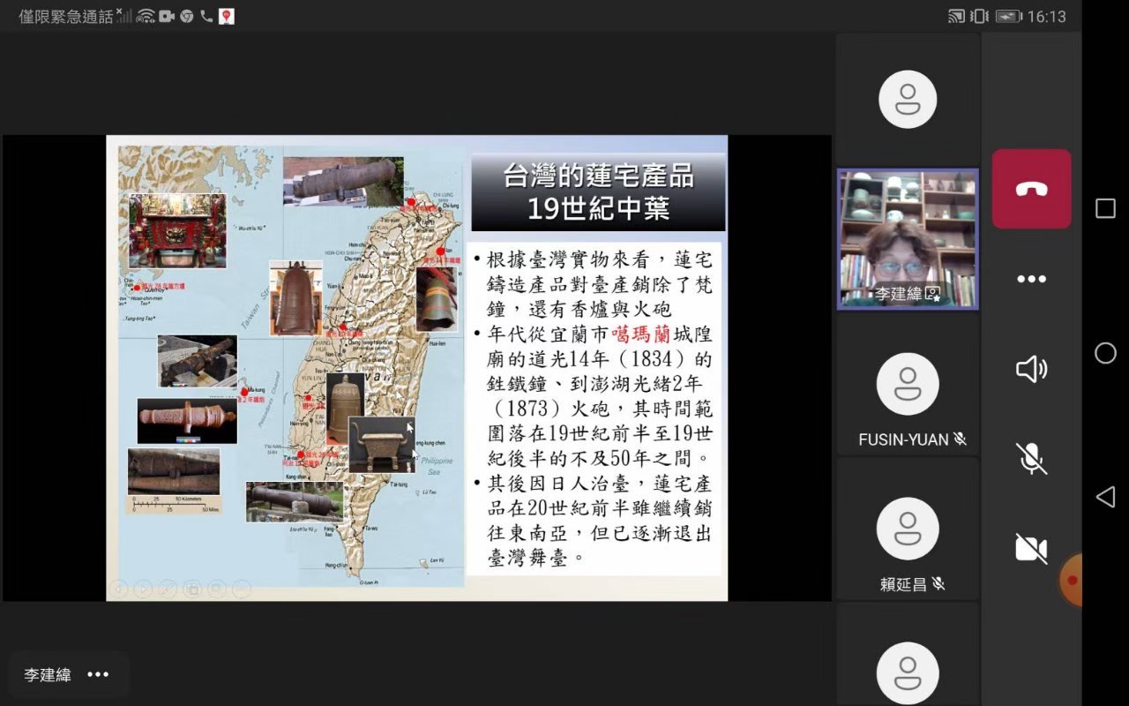Turn on your camera
This screenshot has height=706, width=1129.
1031,548
